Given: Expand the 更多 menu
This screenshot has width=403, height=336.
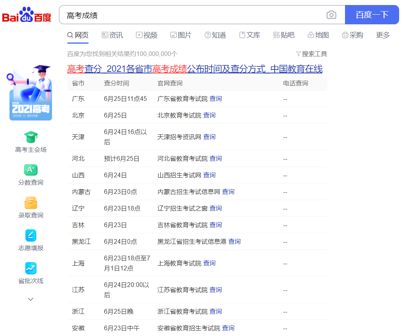Looking at the screenshot, I should click(x=383, y=35).
